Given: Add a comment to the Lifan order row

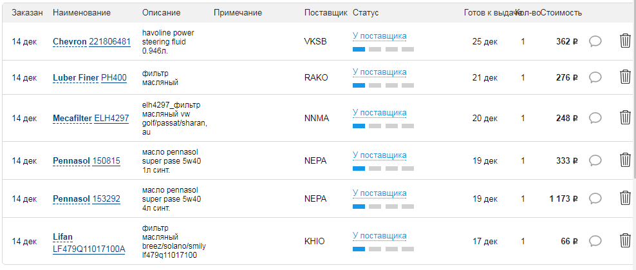Looking at the screenshot, I should tap(595, 241).
